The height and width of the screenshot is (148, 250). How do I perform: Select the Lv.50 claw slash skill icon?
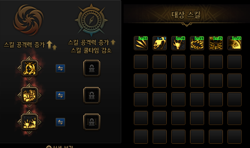[141, 43]
